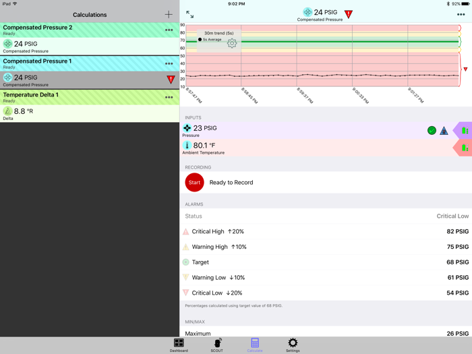Select the Warning Low alarm row

[326, 278]
